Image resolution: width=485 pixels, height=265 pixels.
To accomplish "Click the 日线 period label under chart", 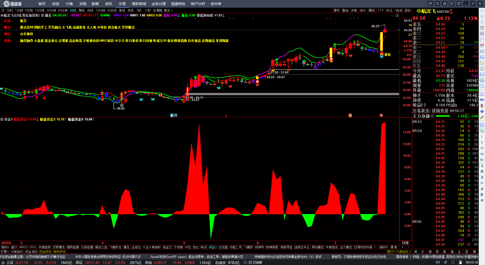I will (x=405, y=243).
